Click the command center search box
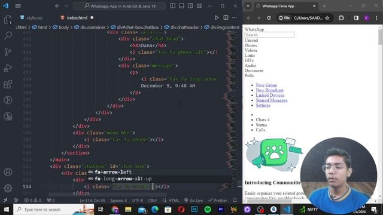Screen dimensions: 383x215 pyautogui.click(x=120, y=6)
